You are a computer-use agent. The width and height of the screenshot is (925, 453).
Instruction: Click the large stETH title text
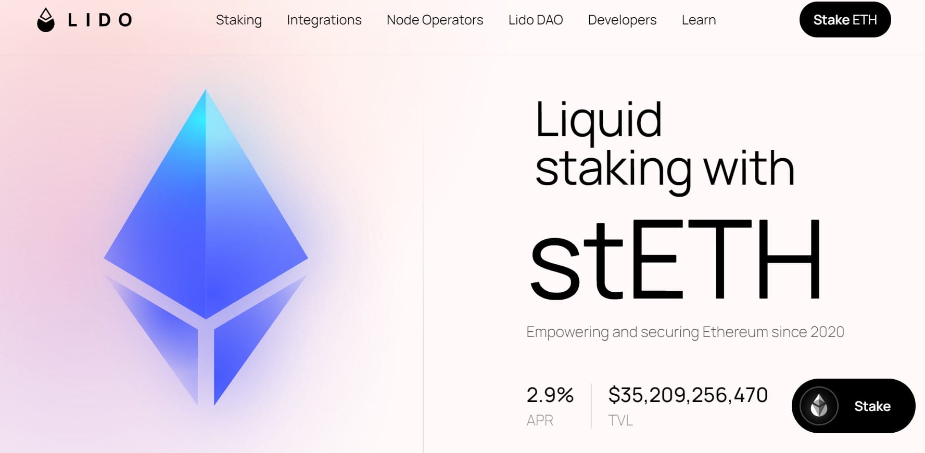click(x=675, y=260)
